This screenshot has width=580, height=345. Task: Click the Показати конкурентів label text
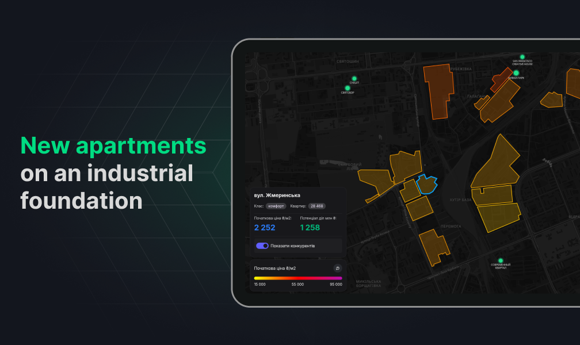[x=292, y=246]
